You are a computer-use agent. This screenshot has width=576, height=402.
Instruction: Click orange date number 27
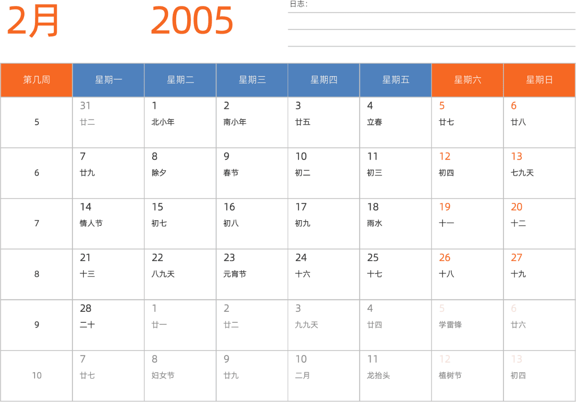[x=516, y=258]
